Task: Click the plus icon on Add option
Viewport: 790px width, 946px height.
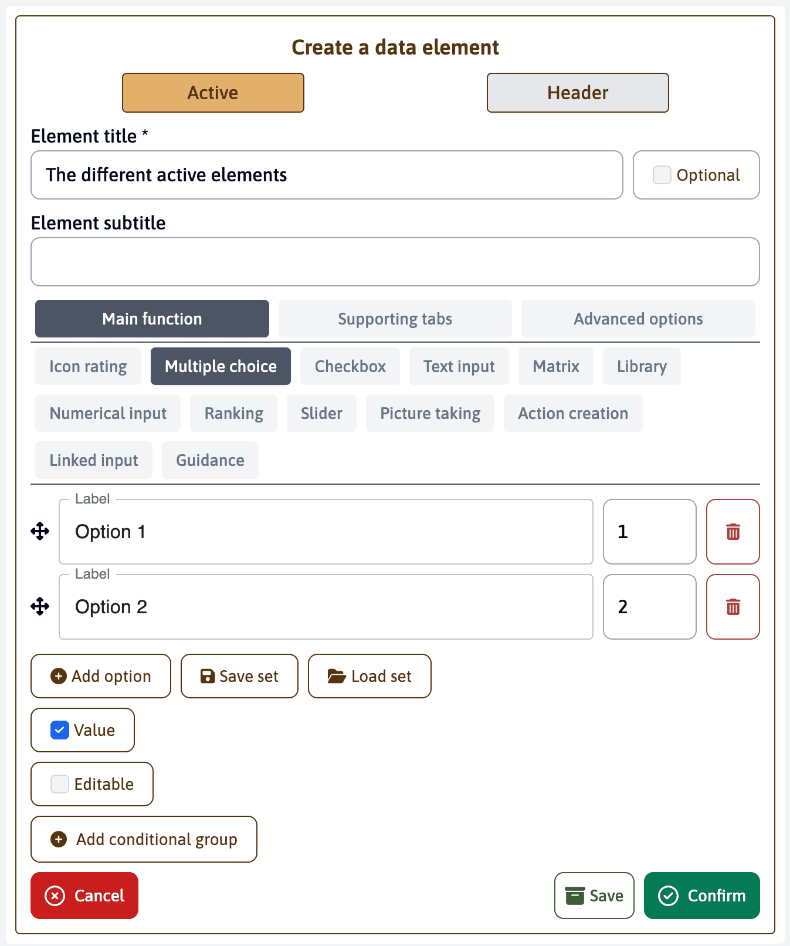Action: pyautogui.click(x=59, y=677)
